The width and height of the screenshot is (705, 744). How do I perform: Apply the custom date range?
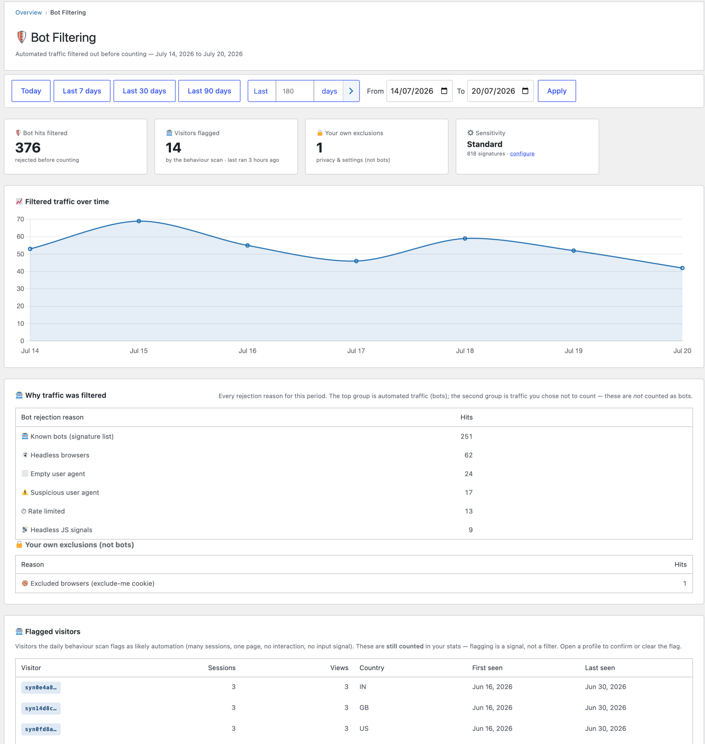click(557, 91)
